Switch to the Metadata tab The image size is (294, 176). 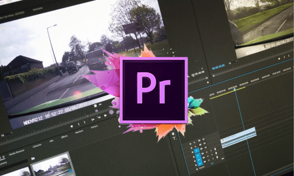coord(38,9)
